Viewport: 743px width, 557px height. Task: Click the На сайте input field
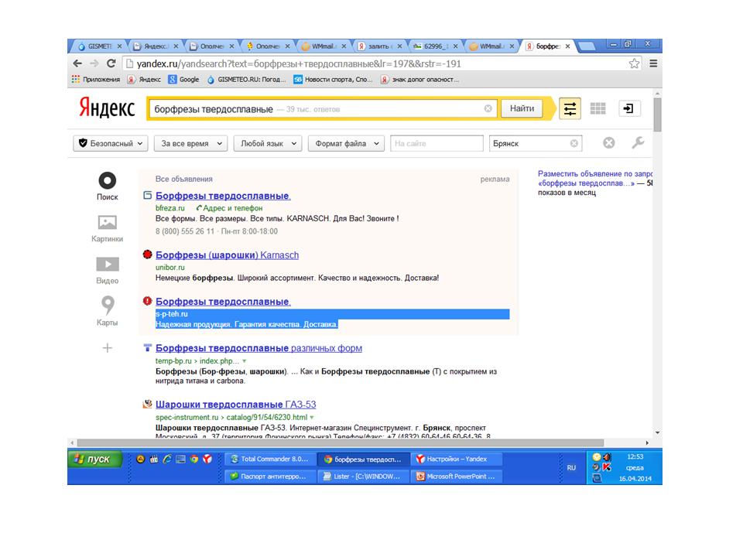437,143
